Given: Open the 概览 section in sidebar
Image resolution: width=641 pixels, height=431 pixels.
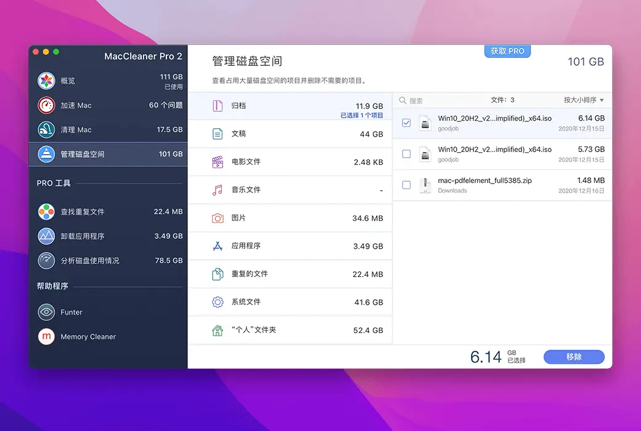Looking at the screenshot, I should (x=108, y=81).
